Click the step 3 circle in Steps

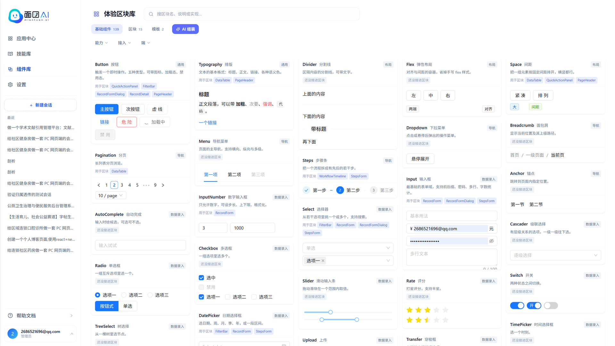point(373,190)
